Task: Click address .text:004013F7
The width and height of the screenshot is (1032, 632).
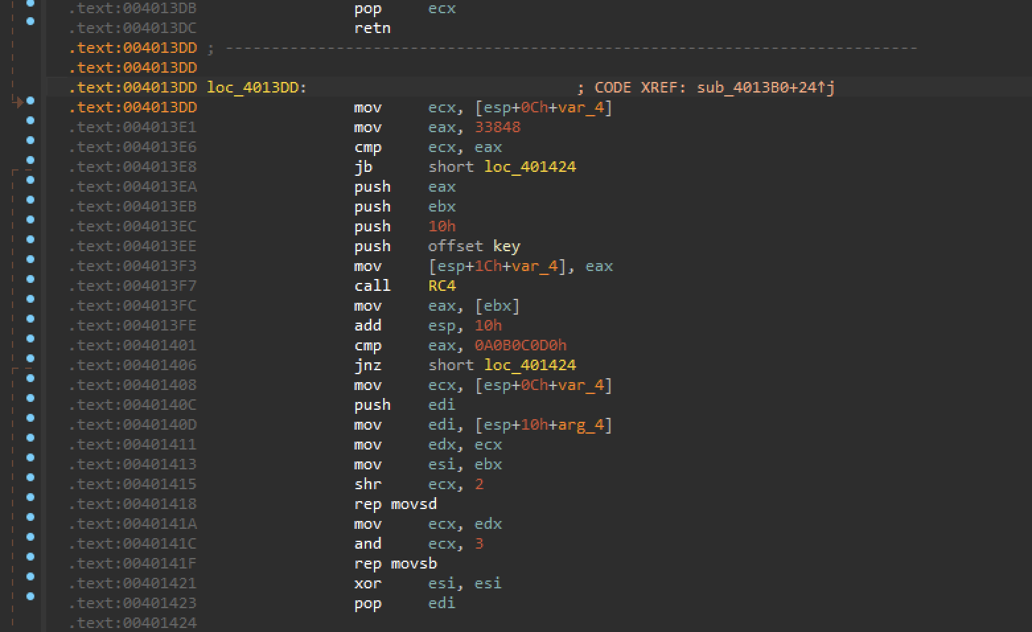Action: pyautogui.click(x=133, y=286)
